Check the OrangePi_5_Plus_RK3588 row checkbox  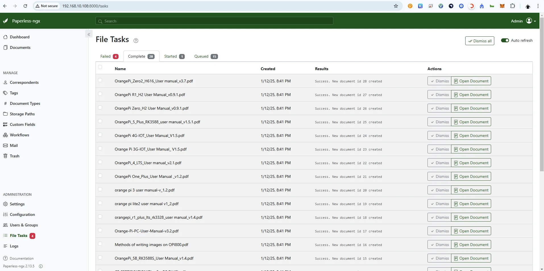click(x=100, y=121)
